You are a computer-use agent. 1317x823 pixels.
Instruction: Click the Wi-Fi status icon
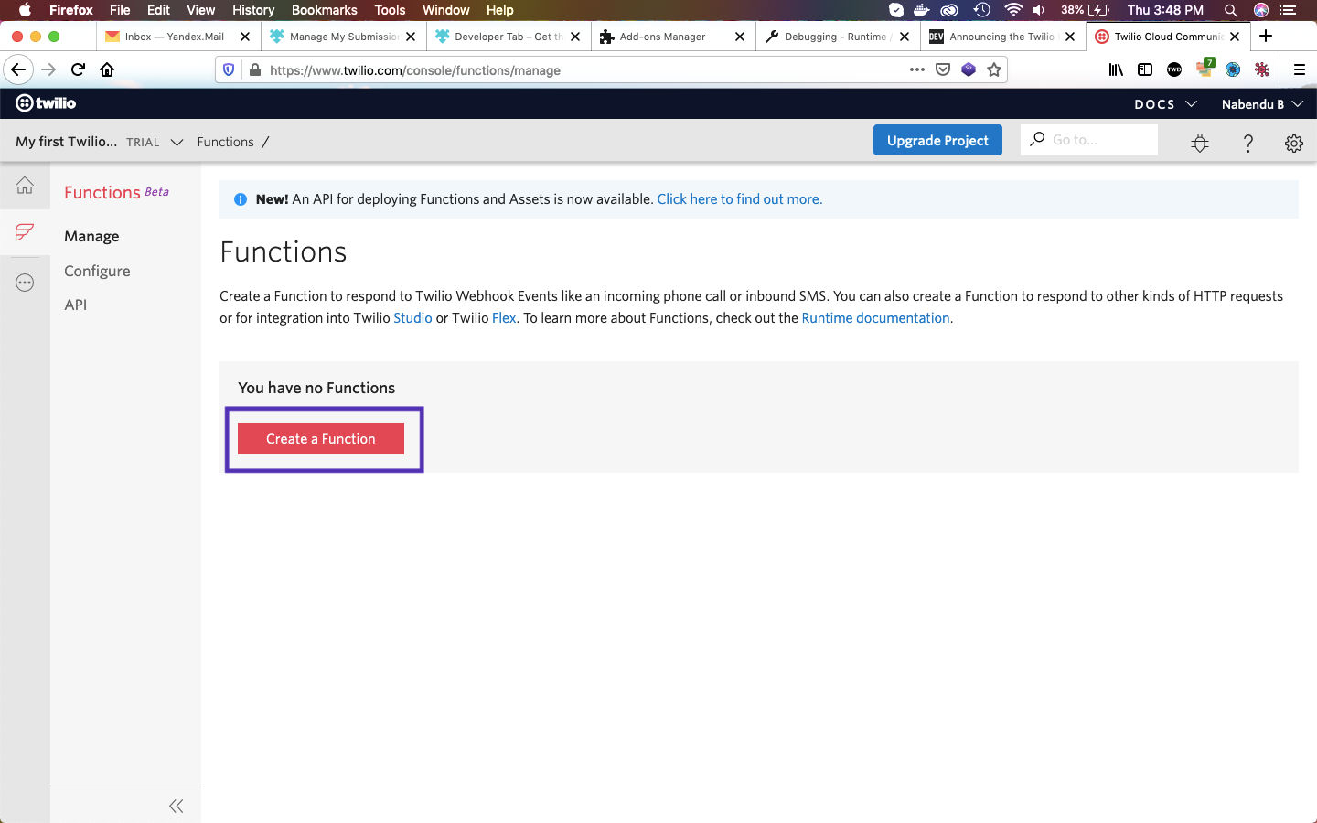pos(1012,10)
